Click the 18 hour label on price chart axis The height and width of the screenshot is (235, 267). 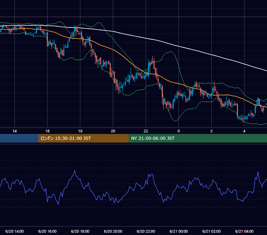point(80,131)
